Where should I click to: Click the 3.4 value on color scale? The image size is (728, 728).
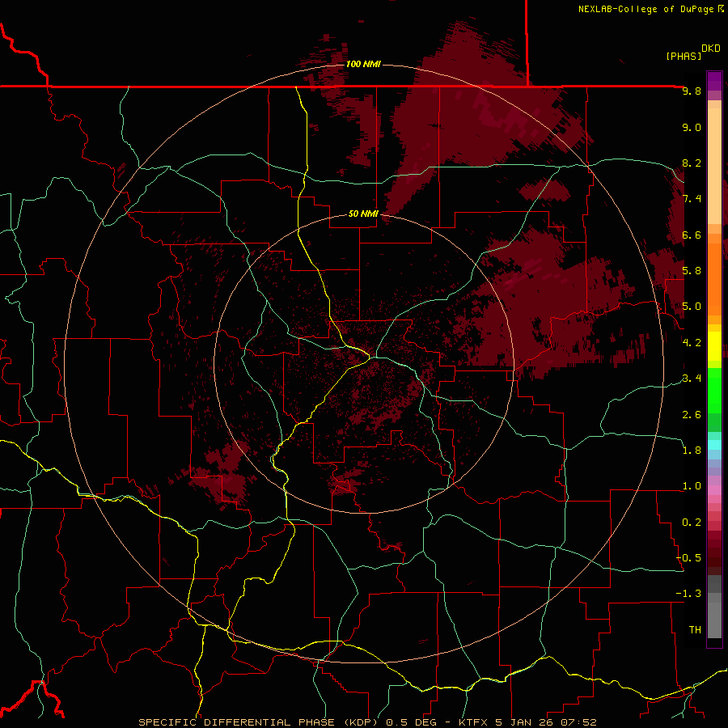(692, 378)
